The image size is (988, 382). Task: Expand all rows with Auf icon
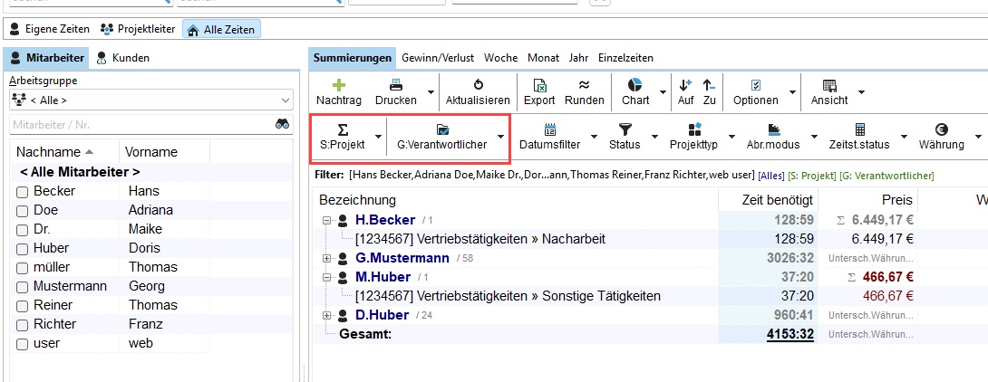click(x=685, y=84)
